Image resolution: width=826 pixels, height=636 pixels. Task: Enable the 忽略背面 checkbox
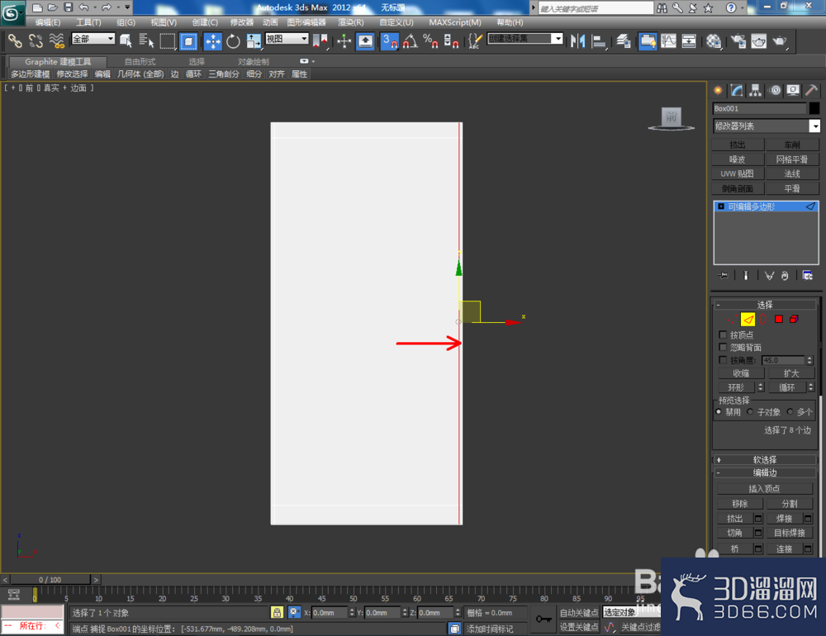(x=723, y=347)
